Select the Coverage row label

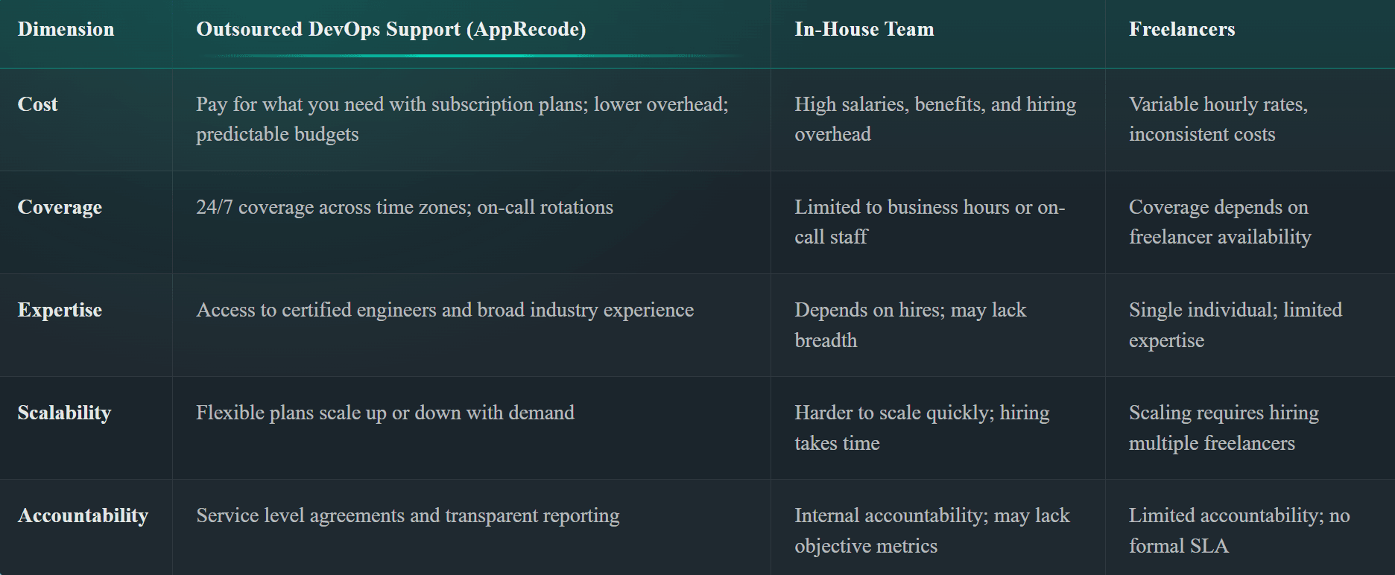(60, 207)
